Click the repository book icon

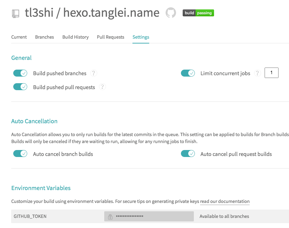click(16, 14)
